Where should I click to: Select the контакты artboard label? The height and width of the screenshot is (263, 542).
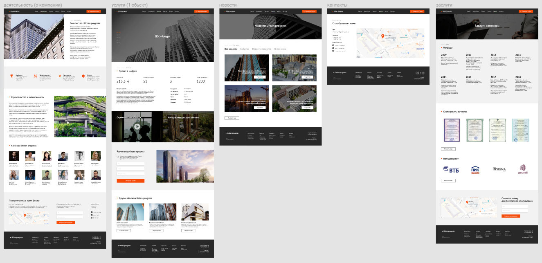[x=337, y=4]
